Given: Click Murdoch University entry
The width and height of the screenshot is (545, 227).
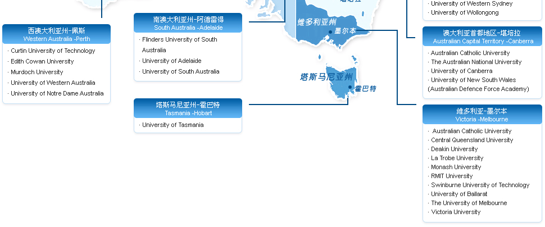Looking at the screenshot, I should point(37,72).
